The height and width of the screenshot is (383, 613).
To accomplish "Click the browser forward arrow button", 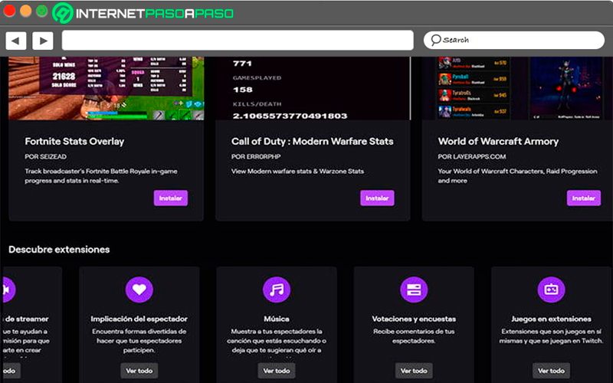I will [43, 41].
